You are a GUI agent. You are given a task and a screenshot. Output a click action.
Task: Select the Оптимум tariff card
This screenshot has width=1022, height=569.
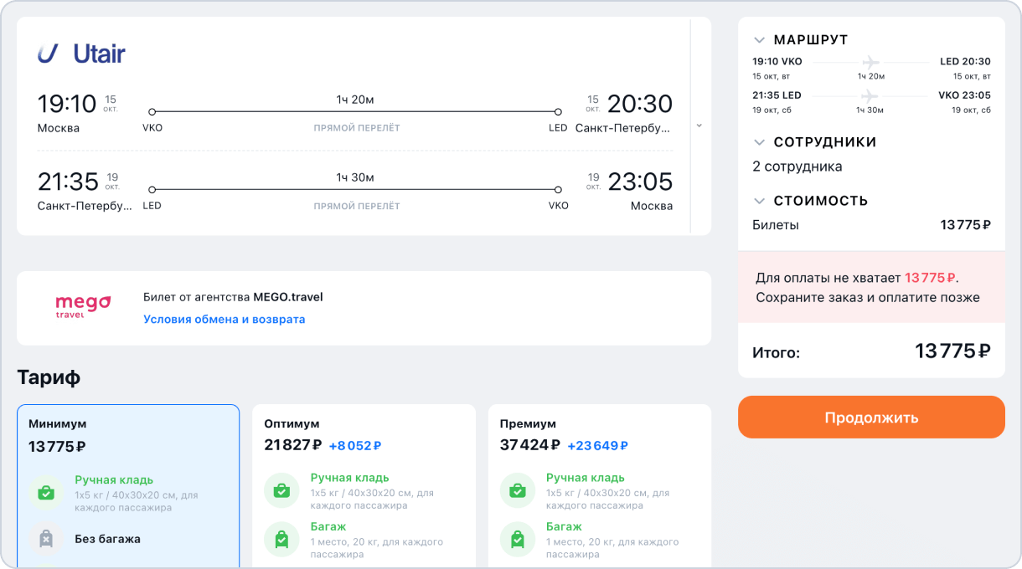pos(364,486)
